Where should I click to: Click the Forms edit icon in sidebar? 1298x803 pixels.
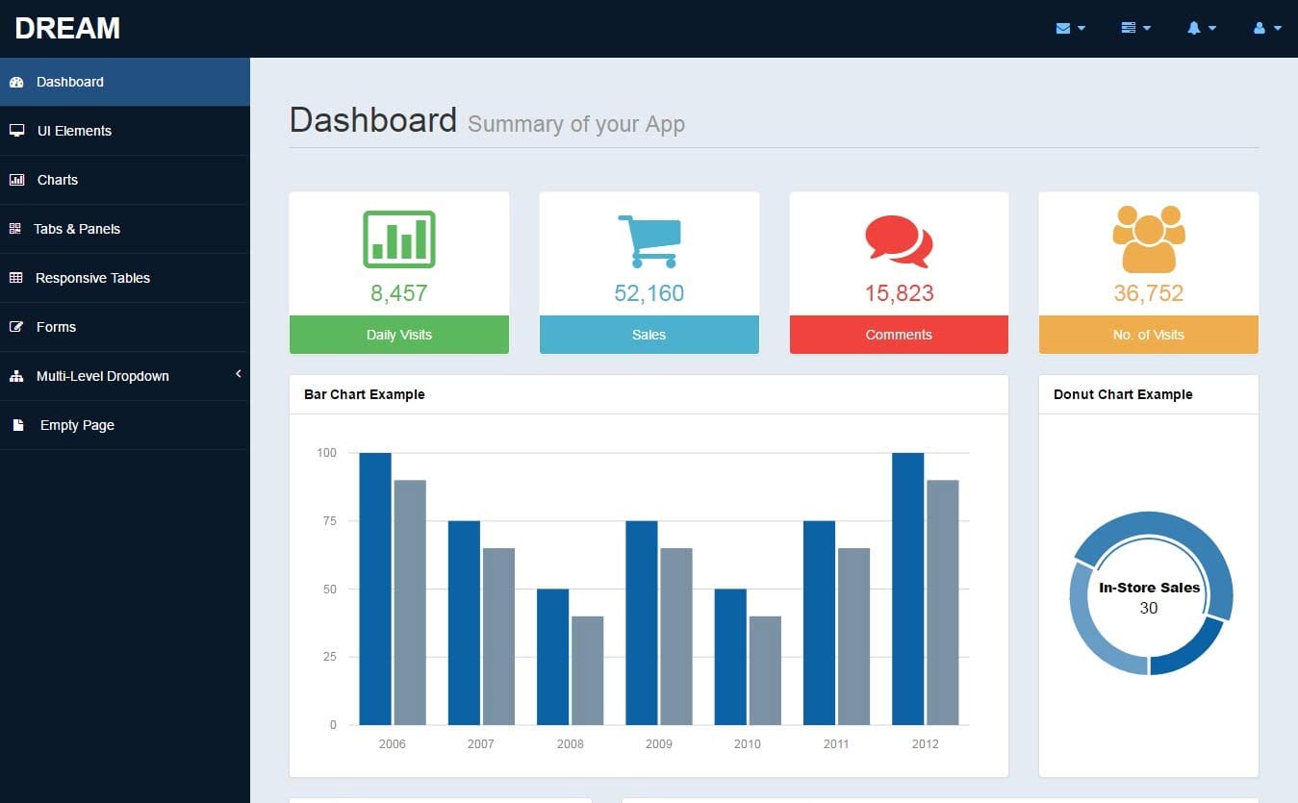16,327
